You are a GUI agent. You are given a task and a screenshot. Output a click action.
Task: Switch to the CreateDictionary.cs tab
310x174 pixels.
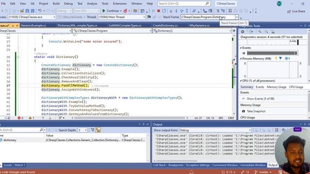click(x=165, y=26)
